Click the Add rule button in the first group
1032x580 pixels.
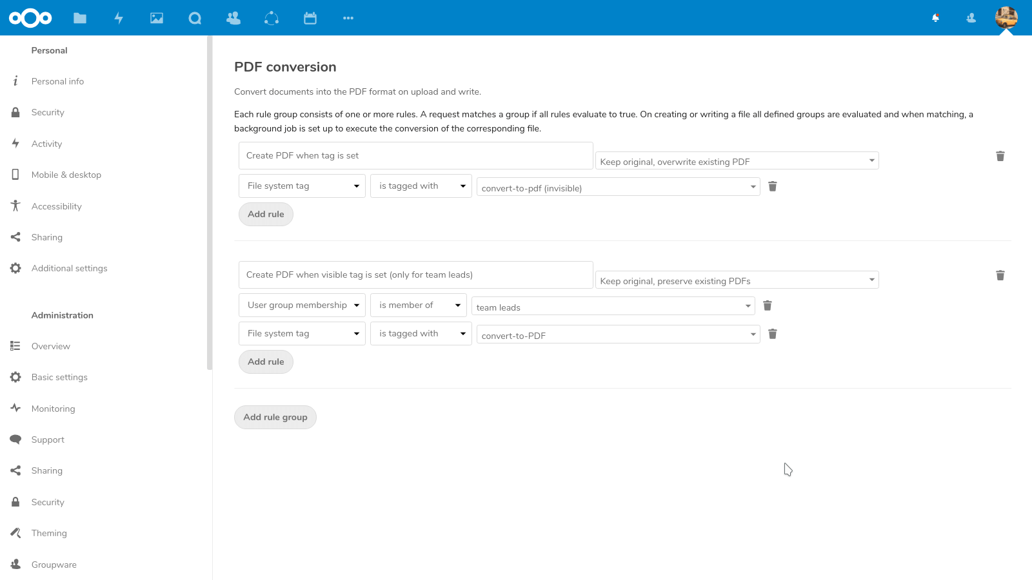[266, 214]
